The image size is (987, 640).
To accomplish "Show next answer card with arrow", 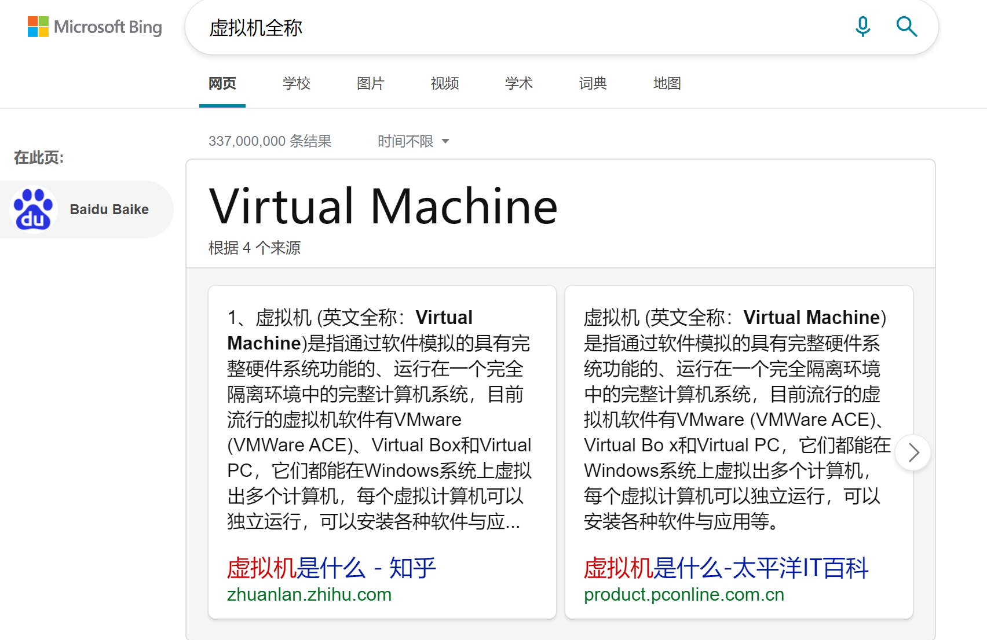I will [x=913, y=453].
